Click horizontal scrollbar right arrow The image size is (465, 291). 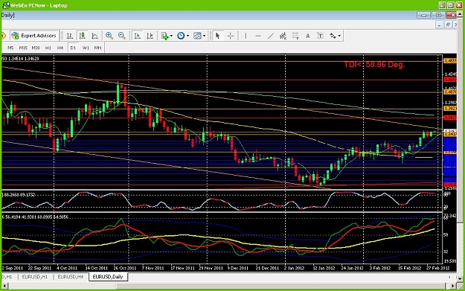pos(452,286)
